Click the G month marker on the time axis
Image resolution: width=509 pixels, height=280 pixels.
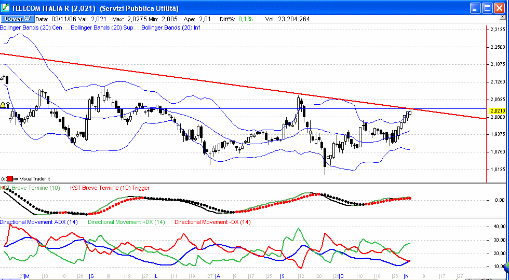91,276
